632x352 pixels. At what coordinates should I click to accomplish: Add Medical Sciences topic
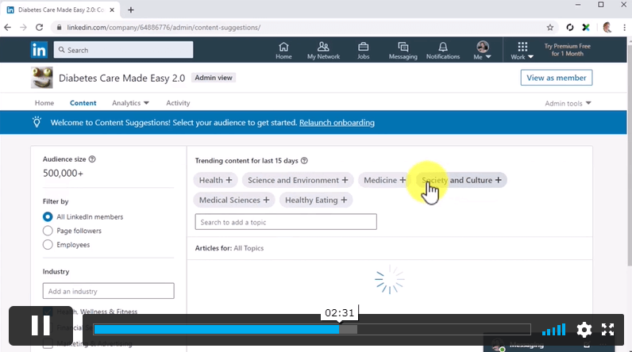point(234,200)
